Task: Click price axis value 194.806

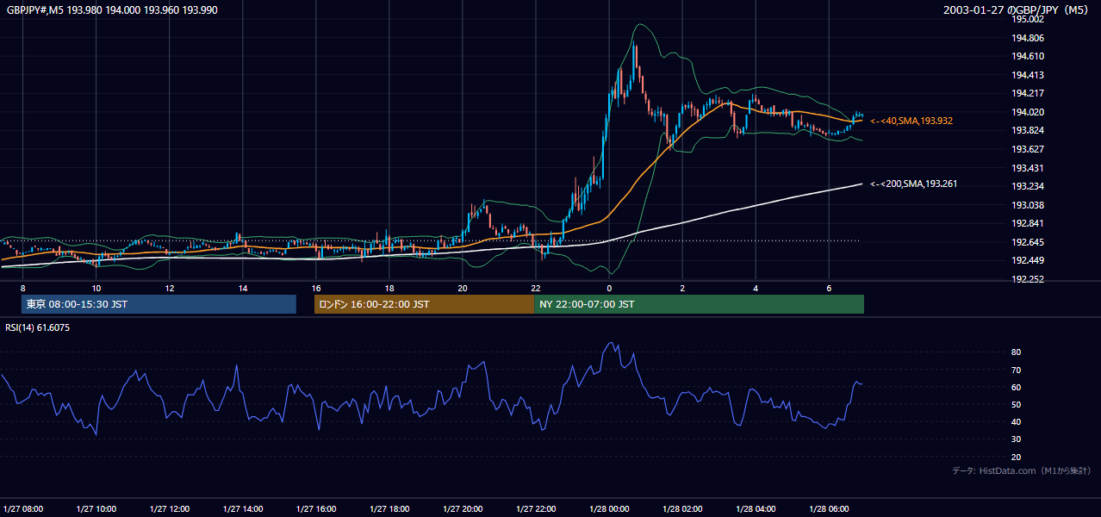Action: 1028,38
